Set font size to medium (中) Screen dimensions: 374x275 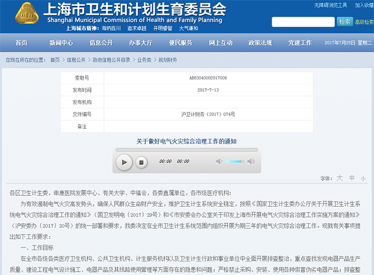(352, 178)
